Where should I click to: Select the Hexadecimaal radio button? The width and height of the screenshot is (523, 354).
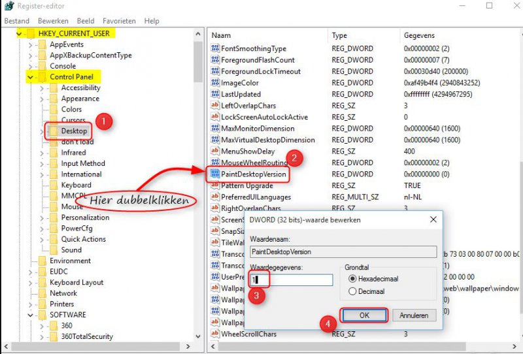coord(353,280)
